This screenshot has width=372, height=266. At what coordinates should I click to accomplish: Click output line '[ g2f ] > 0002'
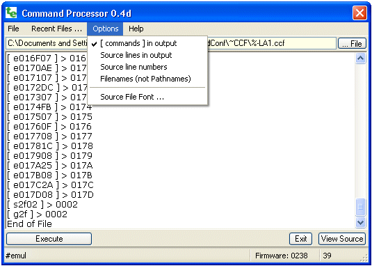tap(37, 214)
